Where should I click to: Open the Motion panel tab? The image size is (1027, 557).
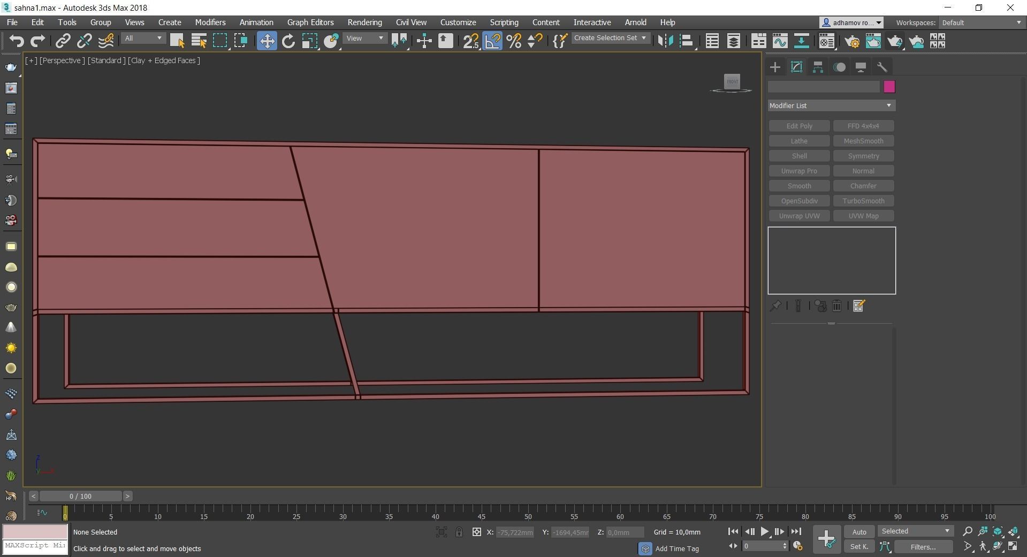[839, 67]
